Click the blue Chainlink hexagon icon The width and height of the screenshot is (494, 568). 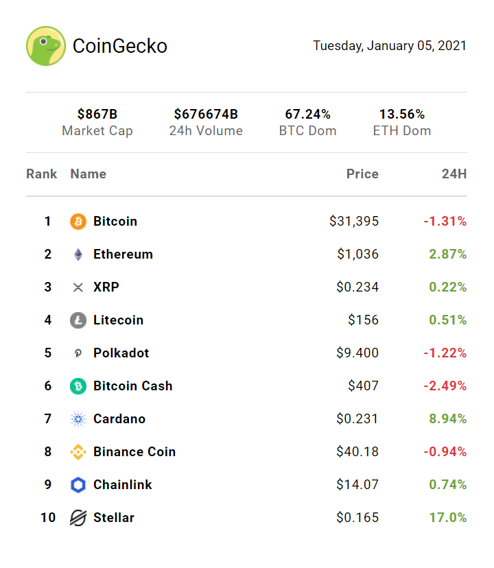(x=78, y=485)
